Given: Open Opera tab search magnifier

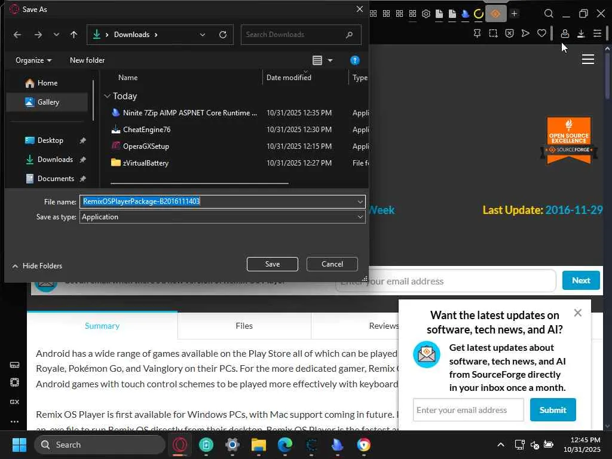Looking at the screenshot, I should pos(549,14).
